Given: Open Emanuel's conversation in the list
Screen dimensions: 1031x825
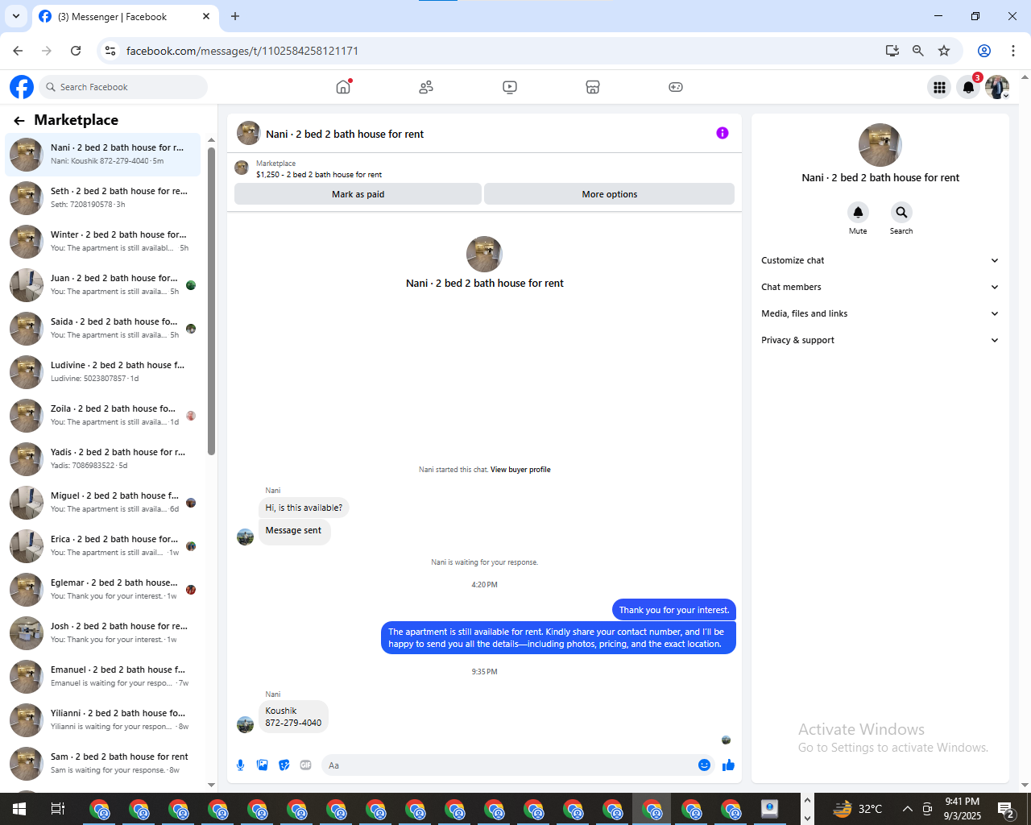Looking at the screenshot, I should [x=103, y=676].
